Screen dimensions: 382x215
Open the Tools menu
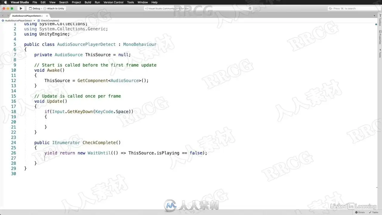point(130,2)
